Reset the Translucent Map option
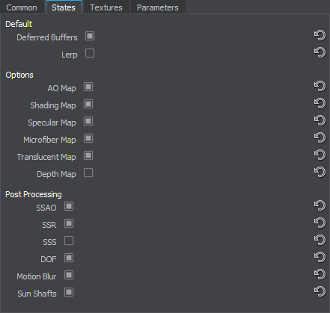 click(x=320, y=155)
